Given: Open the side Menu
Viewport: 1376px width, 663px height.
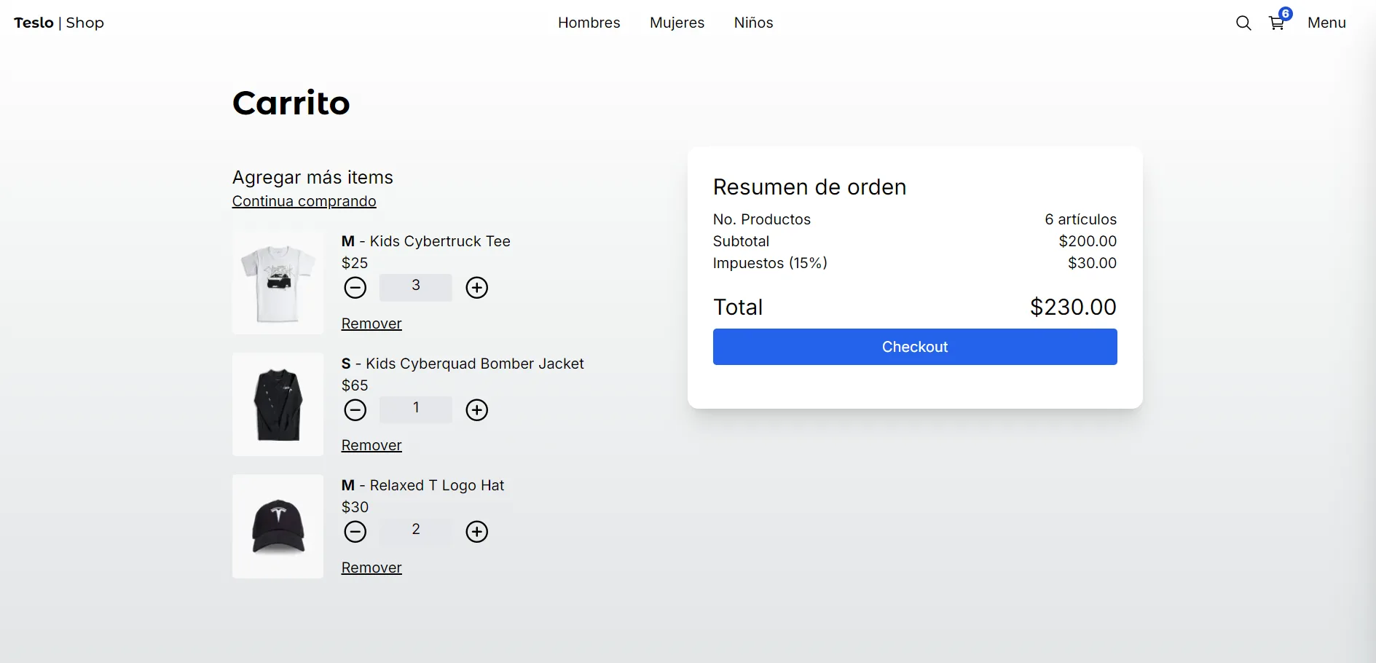Looking at the screenshot, I should pyautogui.click(x=1326, y=23).
